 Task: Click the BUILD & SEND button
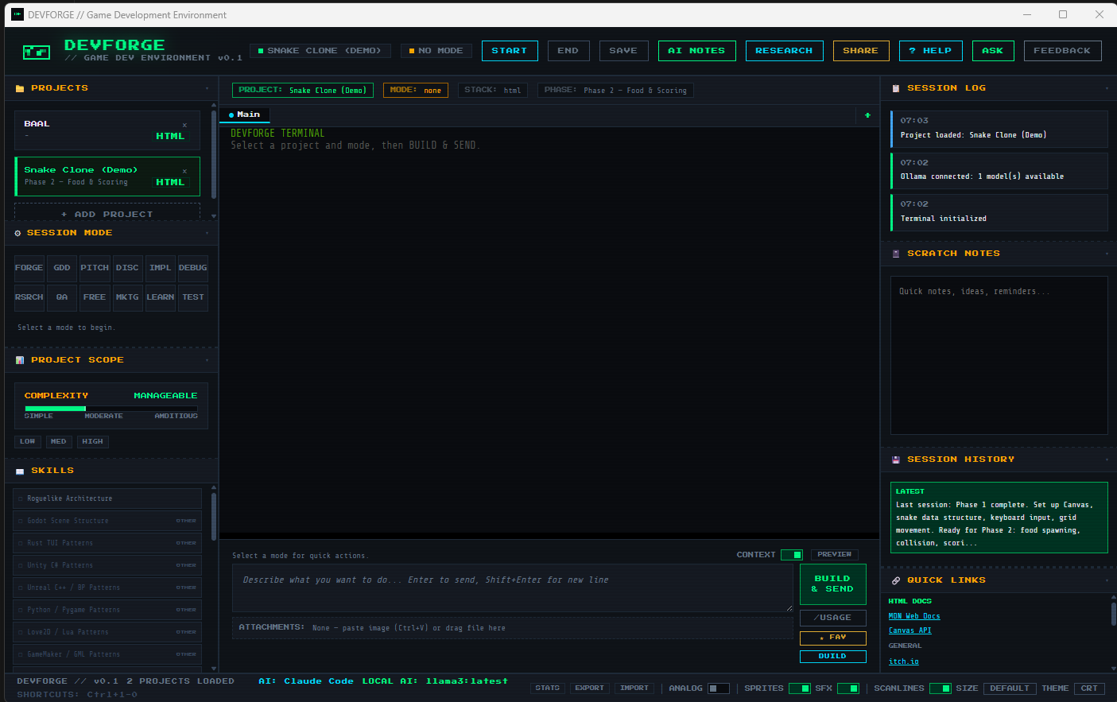(832, 584)
